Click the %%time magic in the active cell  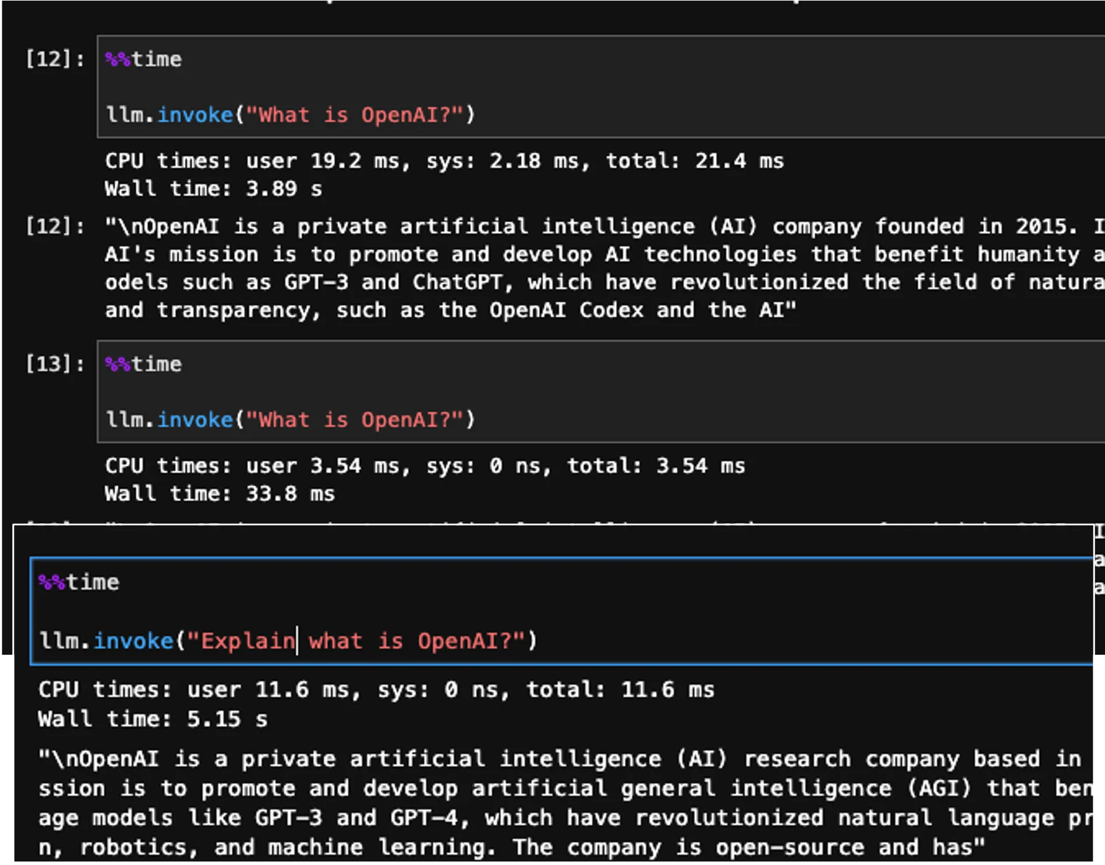pyautogui.click(x=79, y=582)
